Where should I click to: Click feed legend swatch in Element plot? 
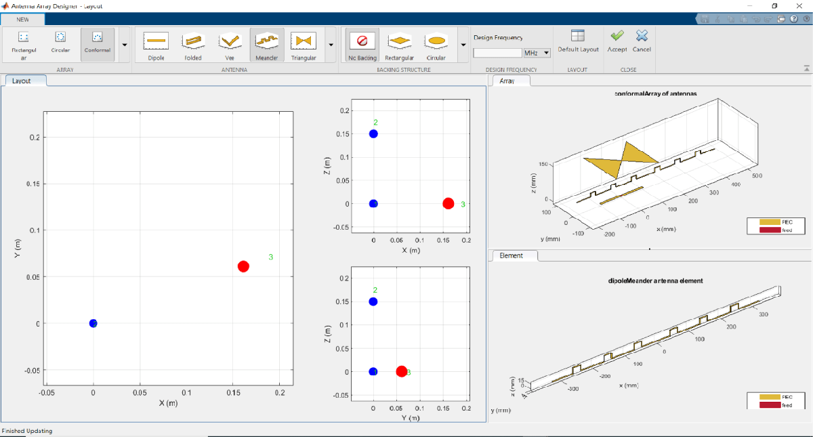(x=769, y=405)
